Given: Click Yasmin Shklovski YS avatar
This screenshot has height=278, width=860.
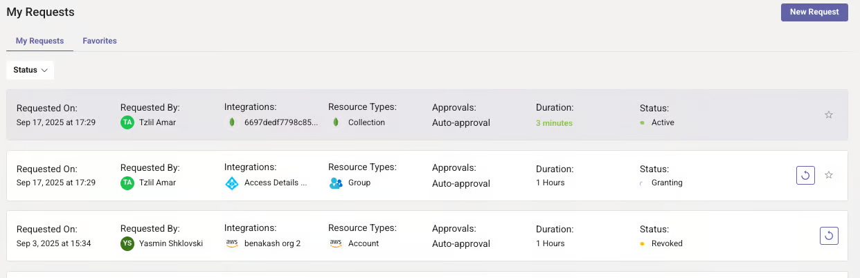Looking at the screenshot, I should 127,243.
